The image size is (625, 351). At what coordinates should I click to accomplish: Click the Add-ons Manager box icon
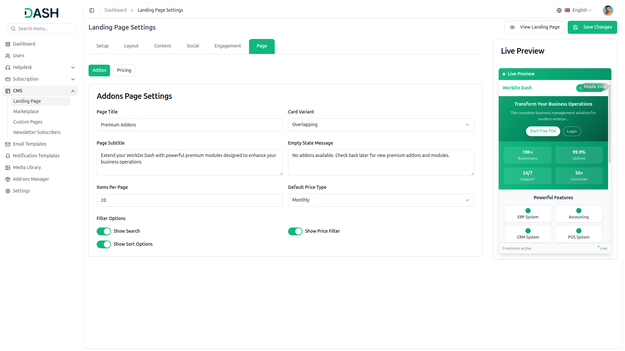[x=8, y=179]
